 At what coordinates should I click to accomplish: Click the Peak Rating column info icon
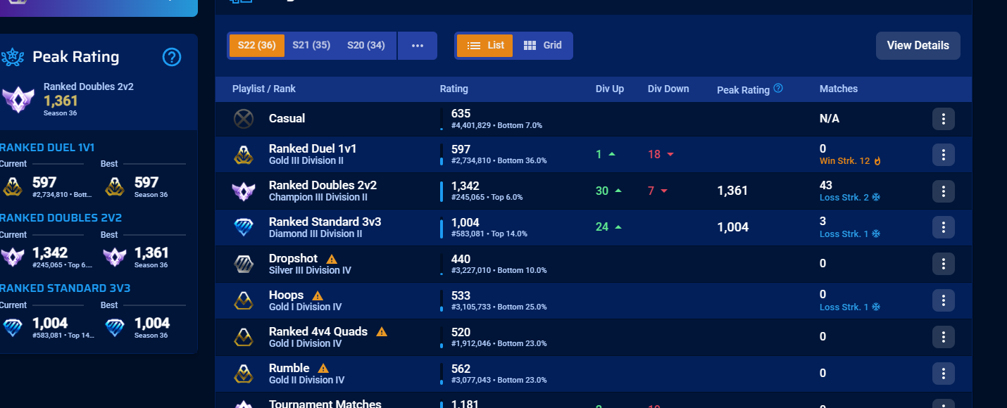click(x=778, y=89)
